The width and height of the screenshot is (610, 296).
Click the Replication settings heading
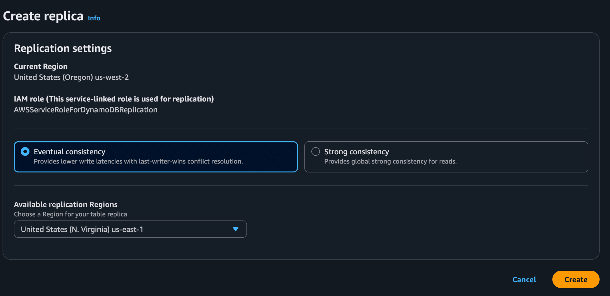(x=63, y=48)
